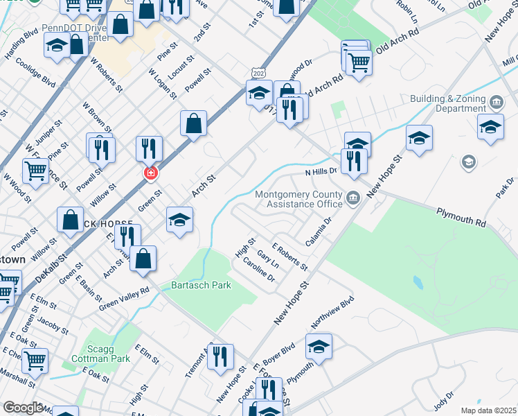
Task: Click the school pin near Northview Blvd
Action: 319,347
